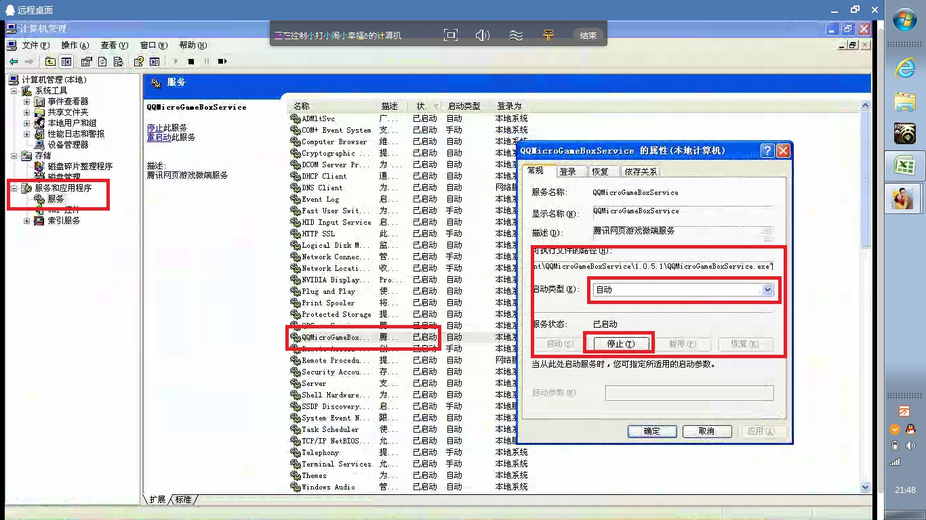Click the Stop Service square toolbar icon
This screenshot has height=520, width=926.
pos(191,62)
